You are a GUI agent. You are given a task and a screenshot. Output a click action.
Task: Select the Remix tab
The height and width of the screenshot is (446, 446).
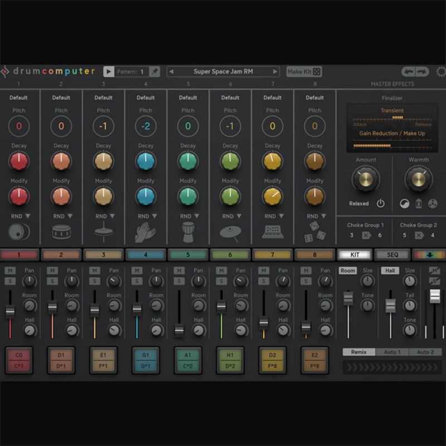tap(359, 352)
